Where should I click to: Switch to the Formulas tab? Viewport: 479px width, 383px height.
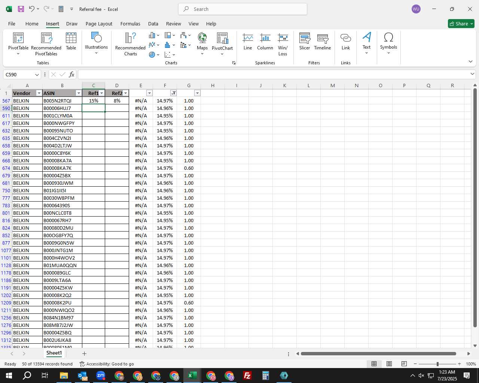click(x=130, y=24)
